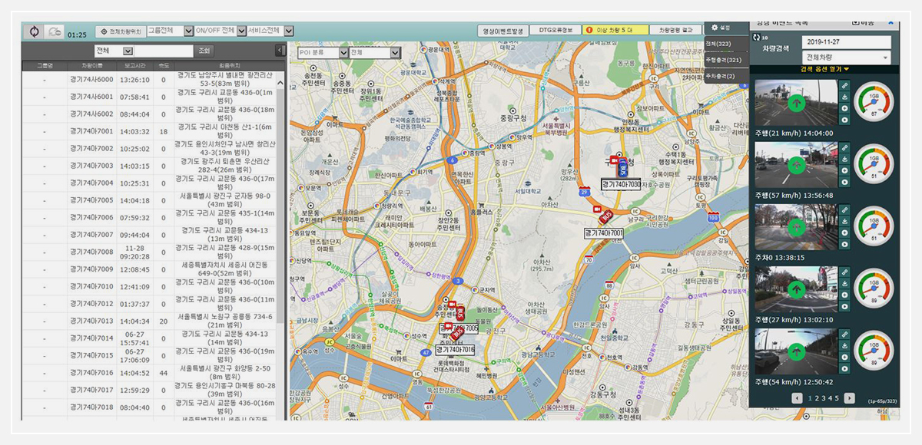Click the play icon for the 13:02:10 event
This screenshot has width=922, height=445.
point(844,307)
